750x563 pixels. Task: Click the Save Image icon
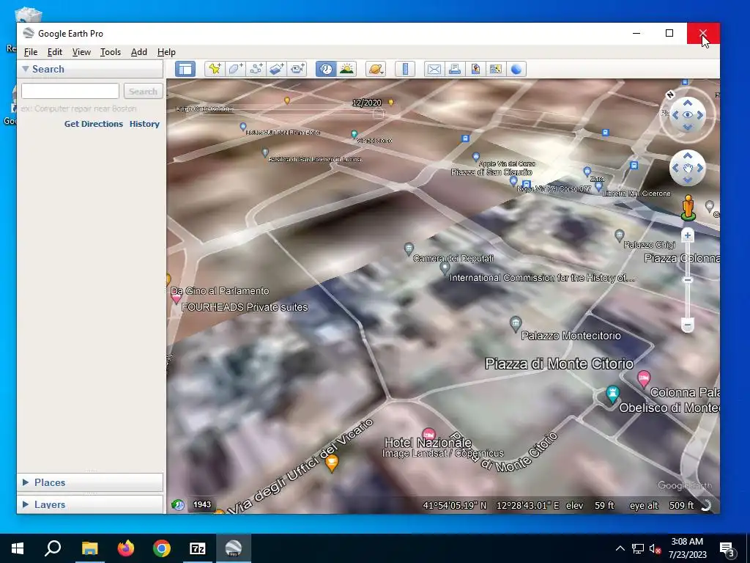click(x=475, y=69)
